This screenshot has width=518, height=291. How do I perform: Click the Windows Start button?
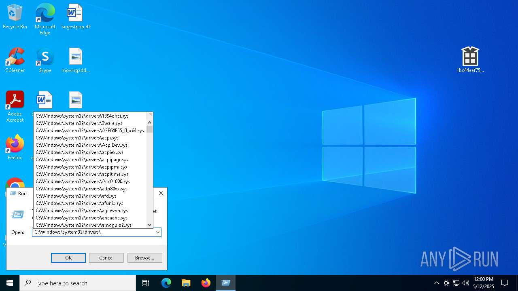point(10,283)
